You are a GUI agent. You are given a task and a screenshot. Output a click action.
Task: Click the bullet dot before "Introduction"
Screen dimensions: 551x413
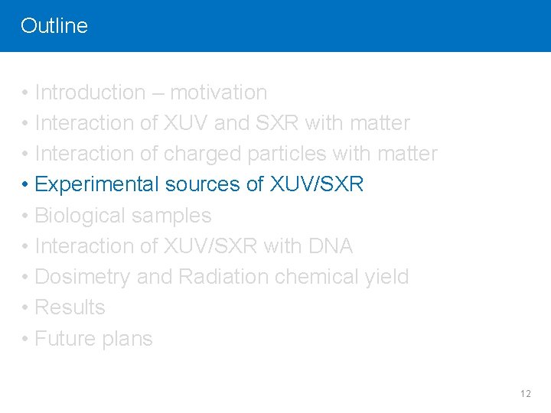pyautogui.click(x=25, y=93)
